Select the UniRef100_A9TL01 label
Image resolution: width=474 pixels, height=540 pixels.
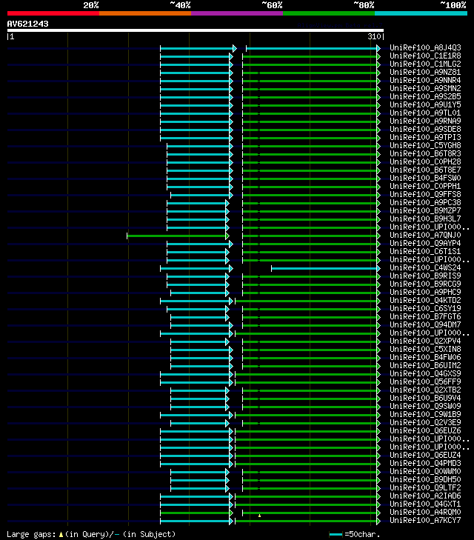425,113
